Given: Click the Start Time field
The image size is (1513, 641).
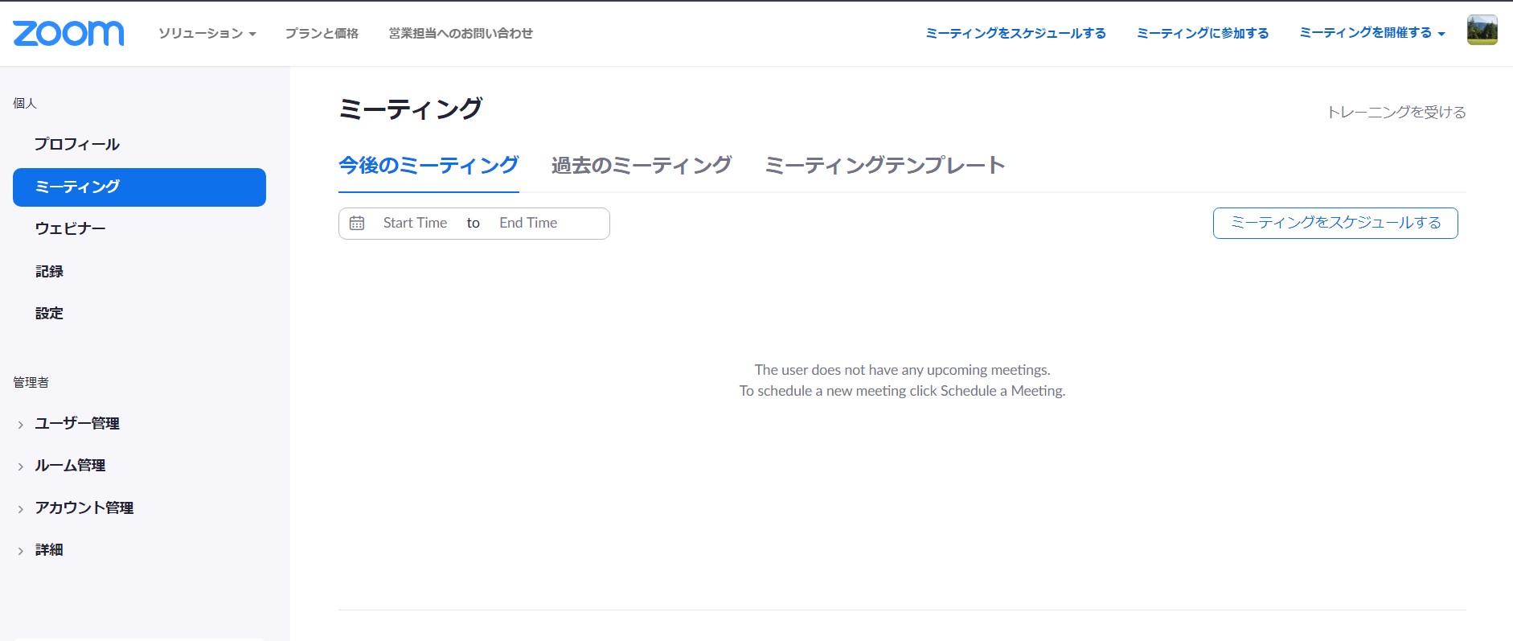Looking at the screenshot, I should (415, 224).
